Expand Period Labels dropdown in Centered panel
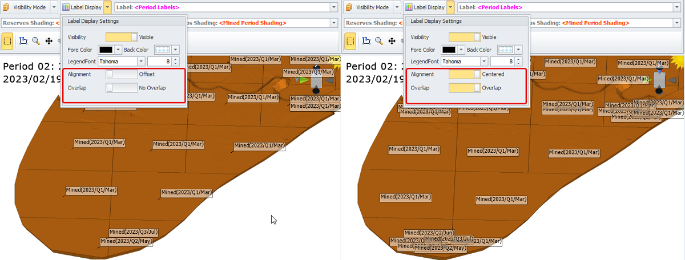This screenshot has width=685, height=260. coord(676,7)
